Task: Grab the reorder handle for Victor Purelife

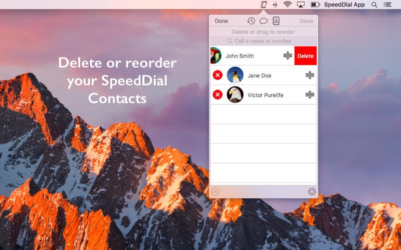Action: [310, 94]
